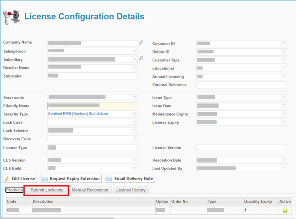
Task: Click the Lock Code input field
Action: [89, 122]
